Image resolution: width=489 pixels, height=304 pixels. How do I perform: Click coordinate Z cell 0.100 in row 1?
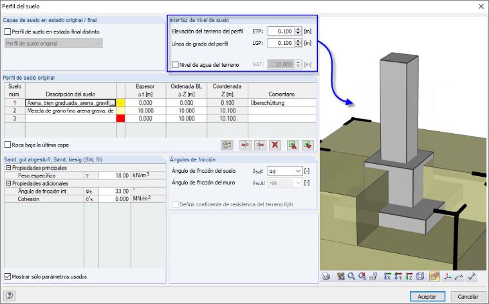[x=227, y=103]
